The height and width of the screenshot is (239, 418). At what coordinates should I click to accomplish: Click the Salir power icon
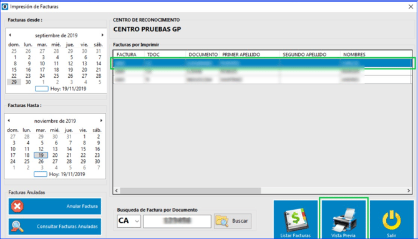392,220
